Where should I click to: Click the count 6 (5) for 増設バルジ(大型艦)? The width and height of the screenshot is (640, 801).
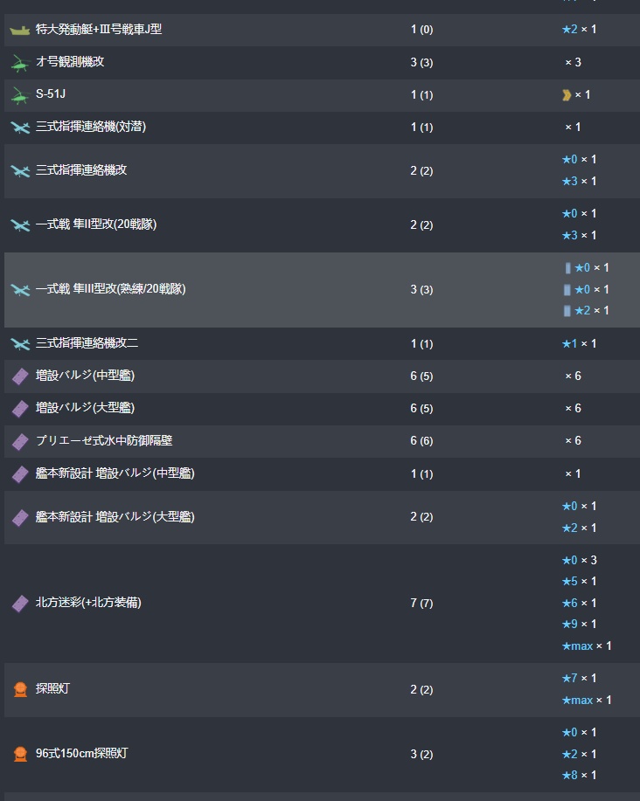pyautogui.click(x=421, y=409)
